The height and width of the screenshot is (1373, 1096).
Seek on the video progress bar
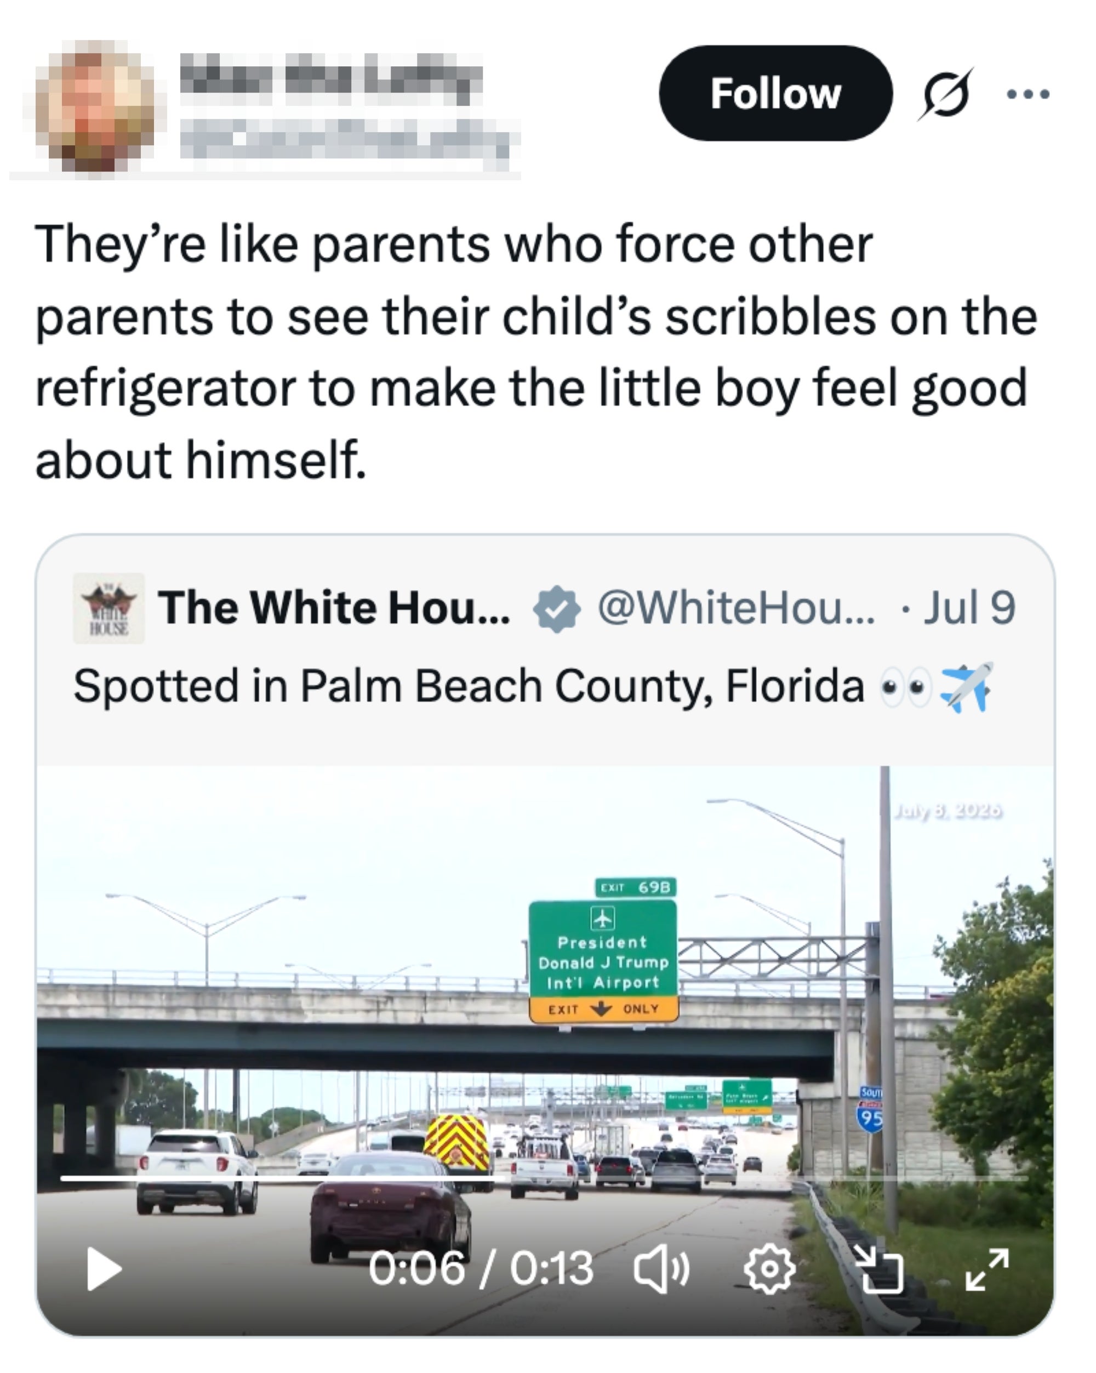pos(545,1179)
